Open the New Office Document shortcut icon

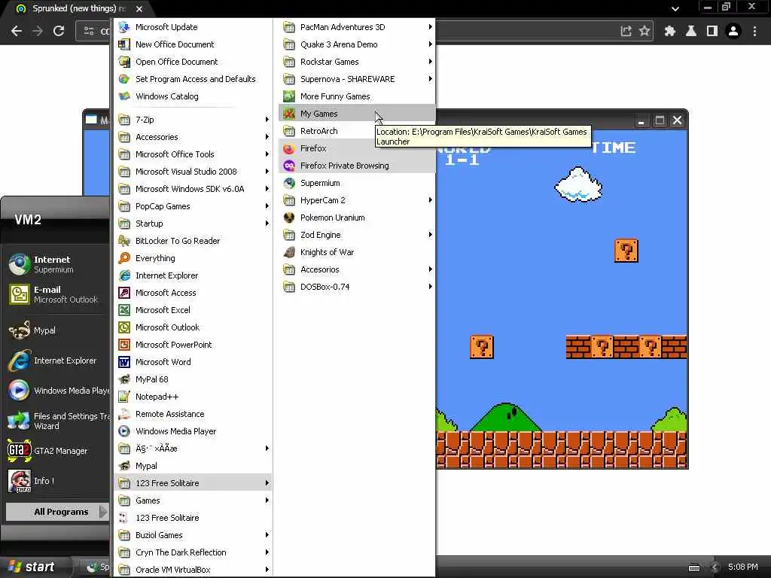tap(124, 44)
